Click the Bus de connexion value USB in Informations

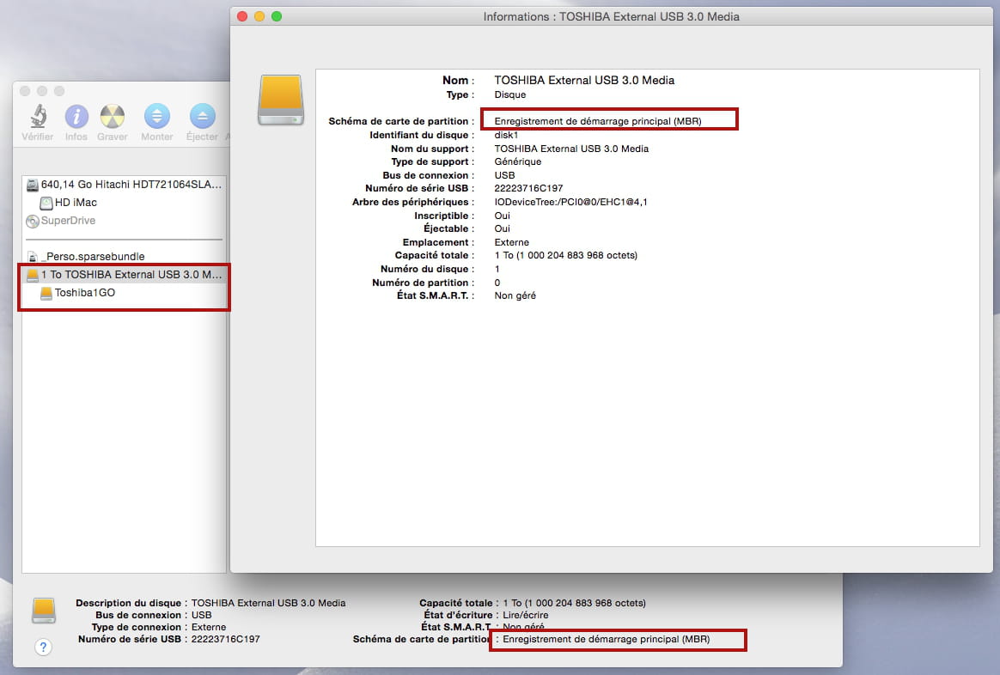[504, 175]
